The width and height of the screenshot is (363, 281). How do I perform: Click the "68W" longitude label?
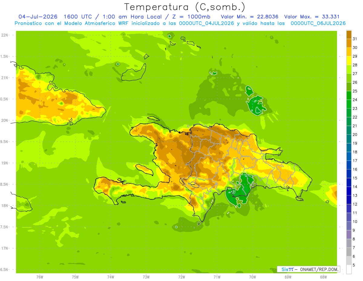(323, 277)
